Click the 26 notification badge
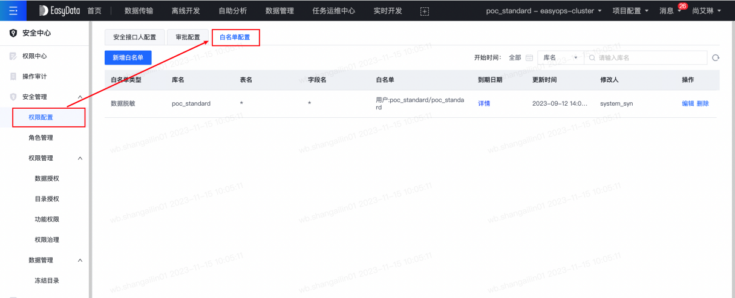Viewport: 735px width, 298px height. (682, 6)
